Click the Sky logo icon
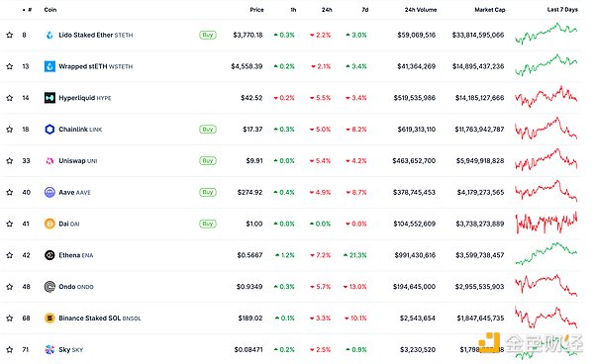 point(49,349)
